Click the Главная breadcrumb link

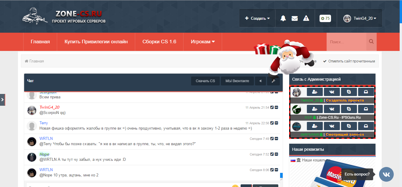pos(37,61)
